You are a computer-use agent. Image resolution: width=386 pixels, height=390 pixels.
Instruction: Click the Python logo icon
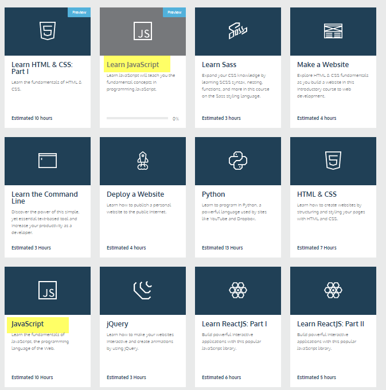(238, 161)
